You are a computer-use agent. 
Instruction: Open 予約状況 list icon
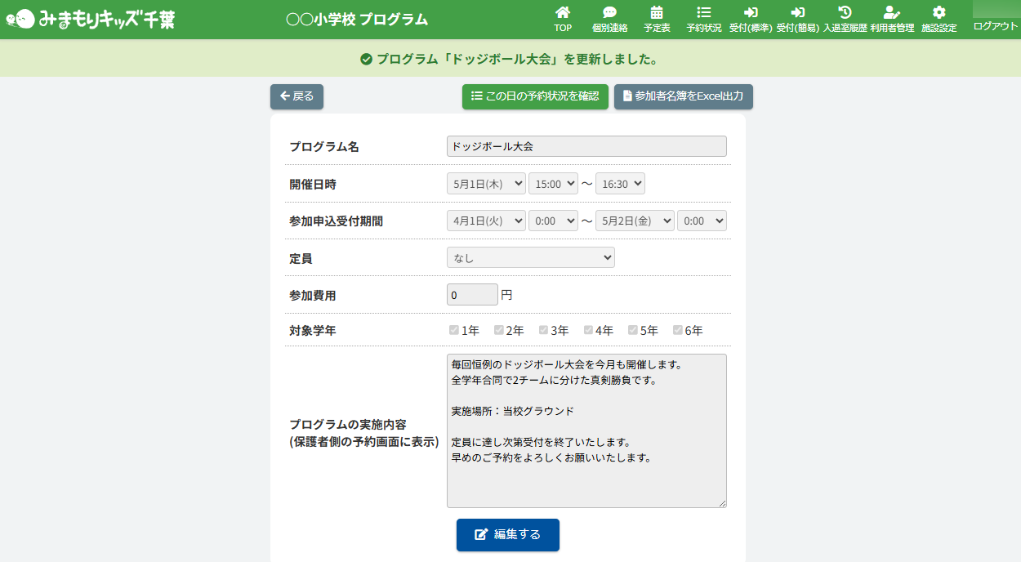point(703,13)
